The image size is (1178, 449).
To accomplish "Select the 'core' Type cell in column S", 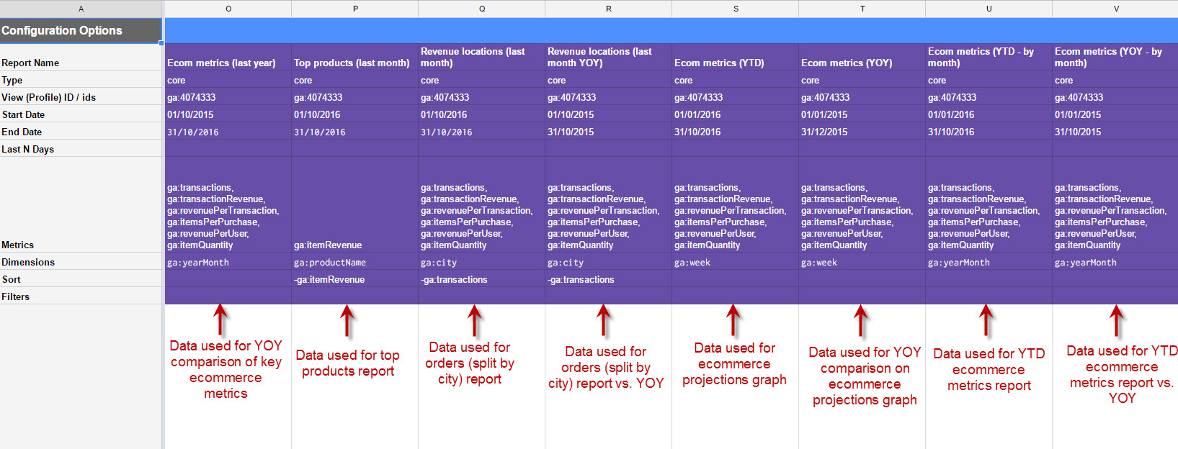I will tap(736, 80).
